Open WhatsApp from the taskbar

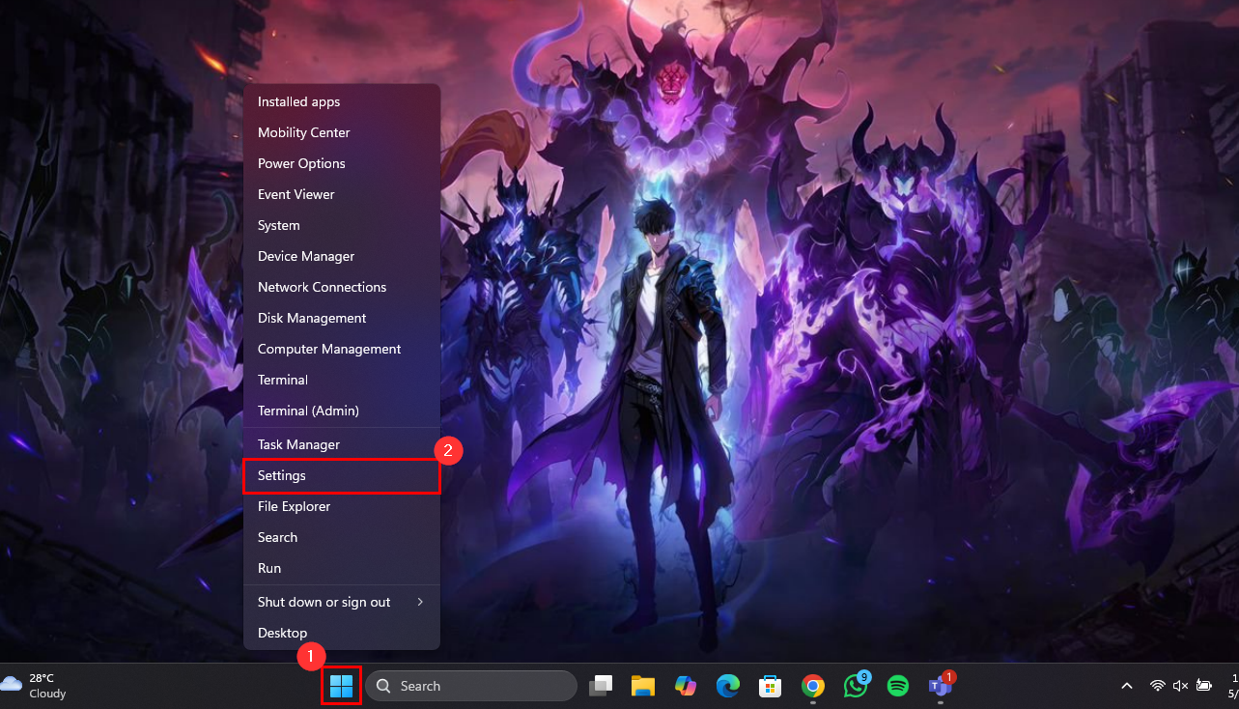[855, 686]
